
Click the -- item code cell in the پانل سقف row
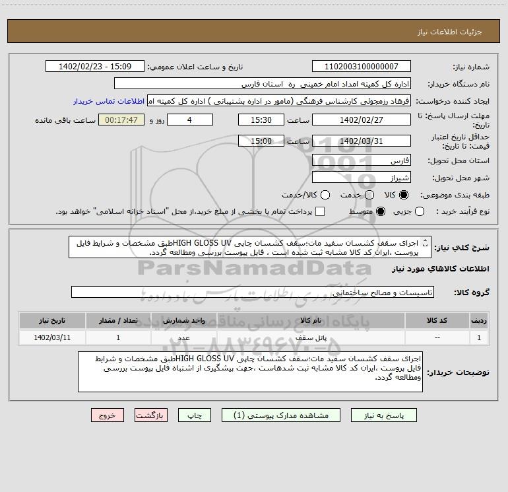[x=437, y=337]
